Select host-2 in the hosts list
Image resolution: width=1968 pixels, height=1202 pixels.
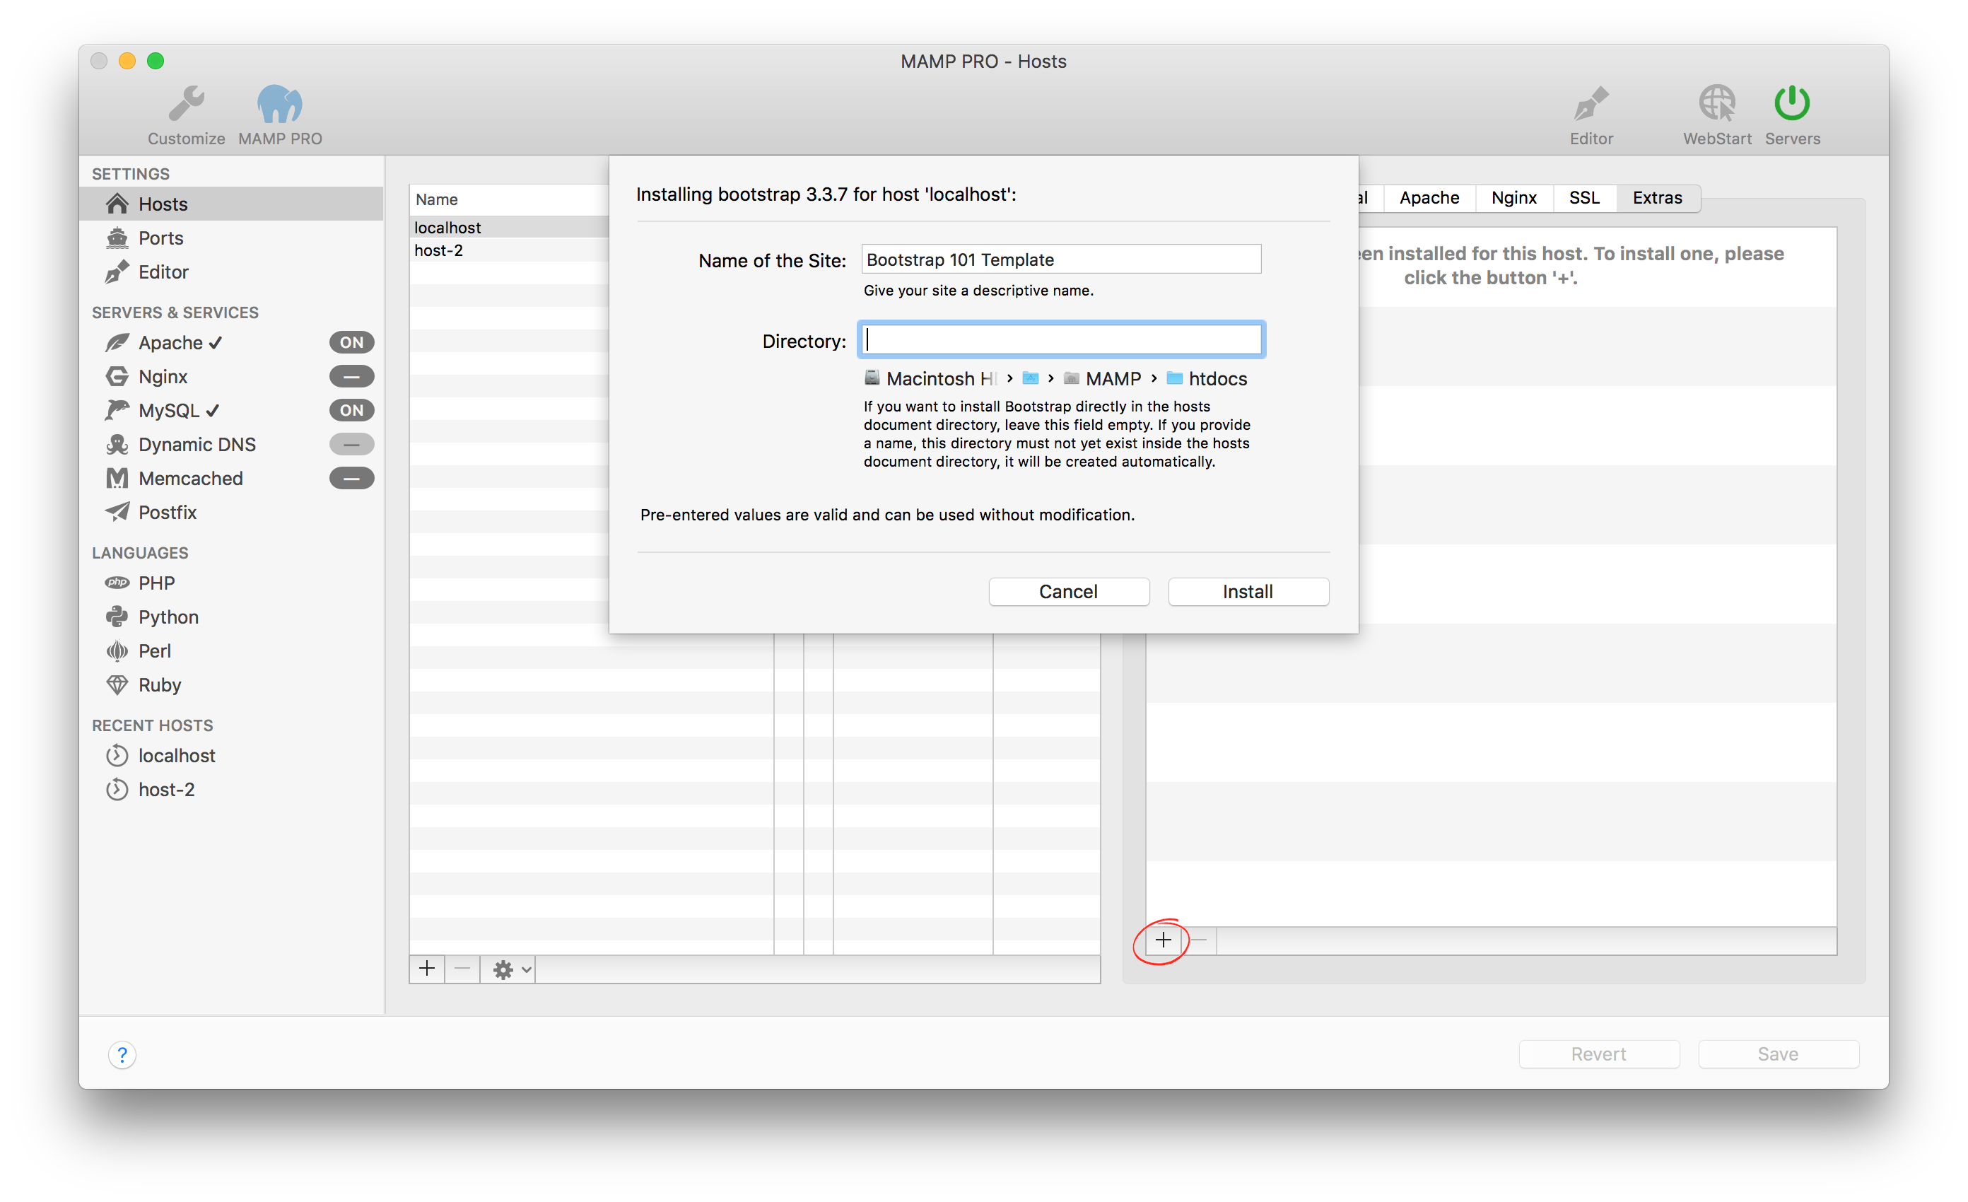pos(438,251)
